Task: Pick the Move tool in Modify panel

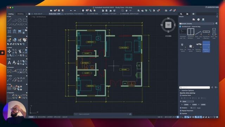Action: [x=9, y=51]
